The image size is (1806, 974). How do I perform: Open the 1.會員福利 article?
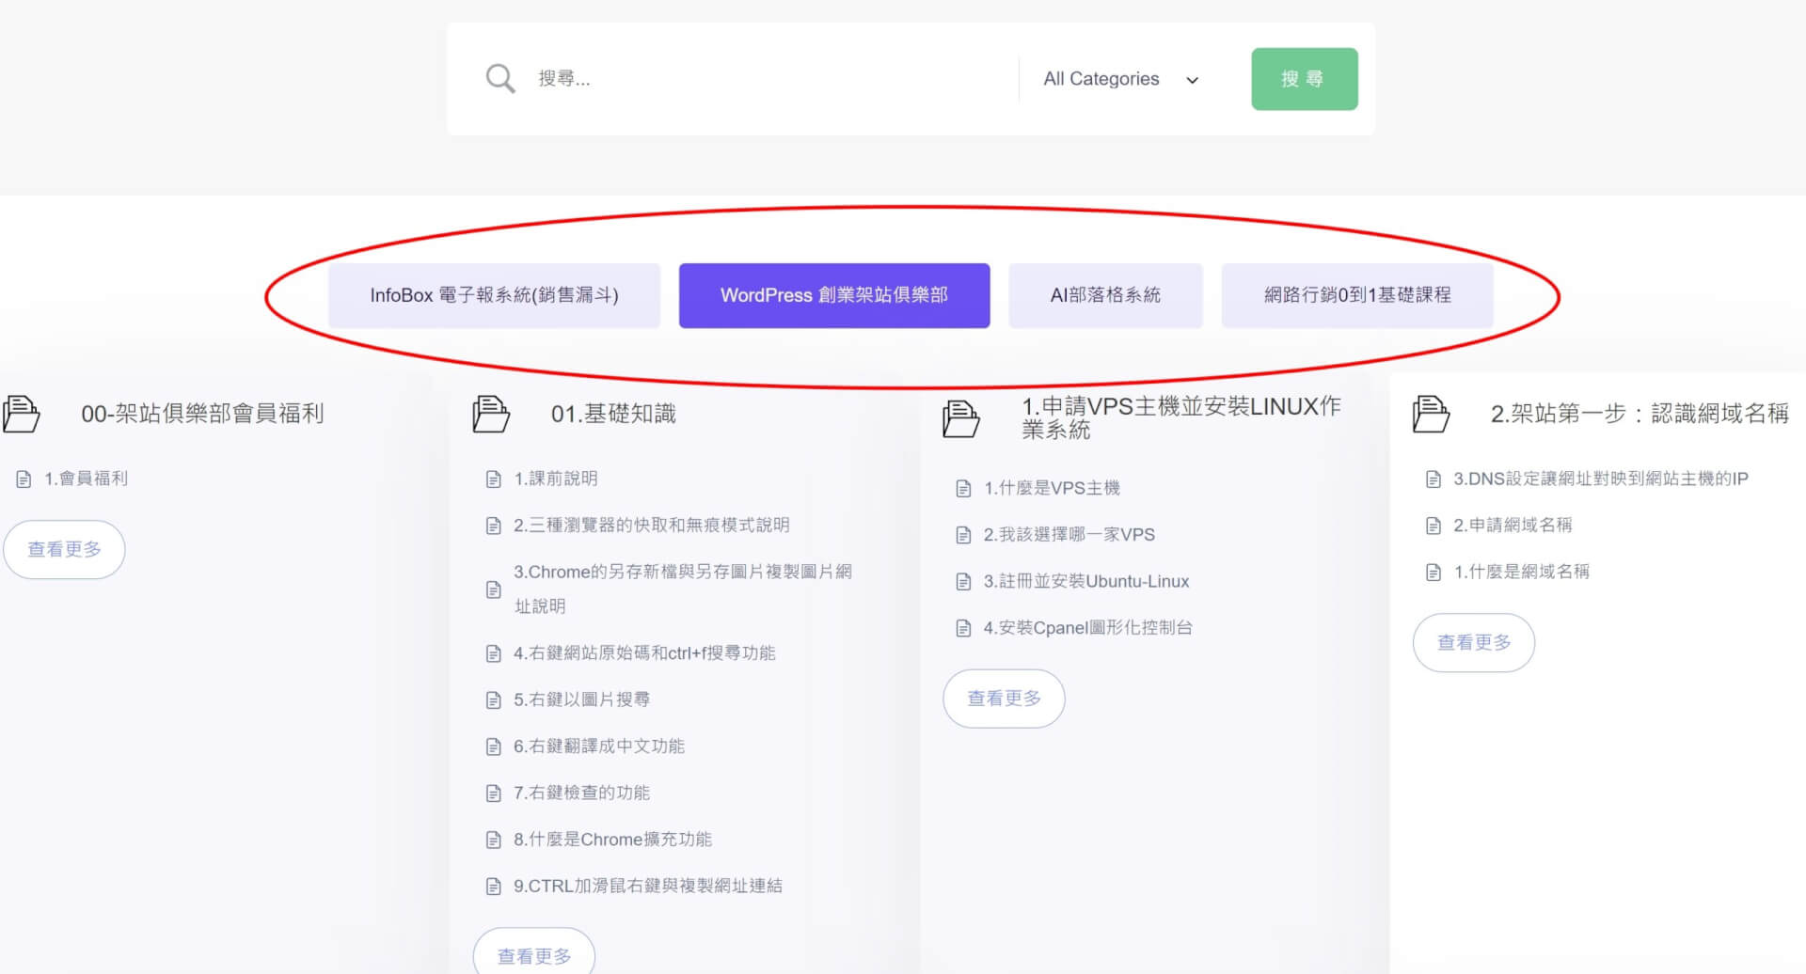86,479
